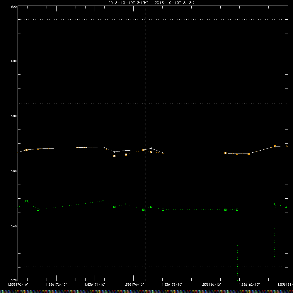The height and width of the screenshot is (293, 293).
Task: Click the right timestamp in the plot title
Action: pos(176,3)
